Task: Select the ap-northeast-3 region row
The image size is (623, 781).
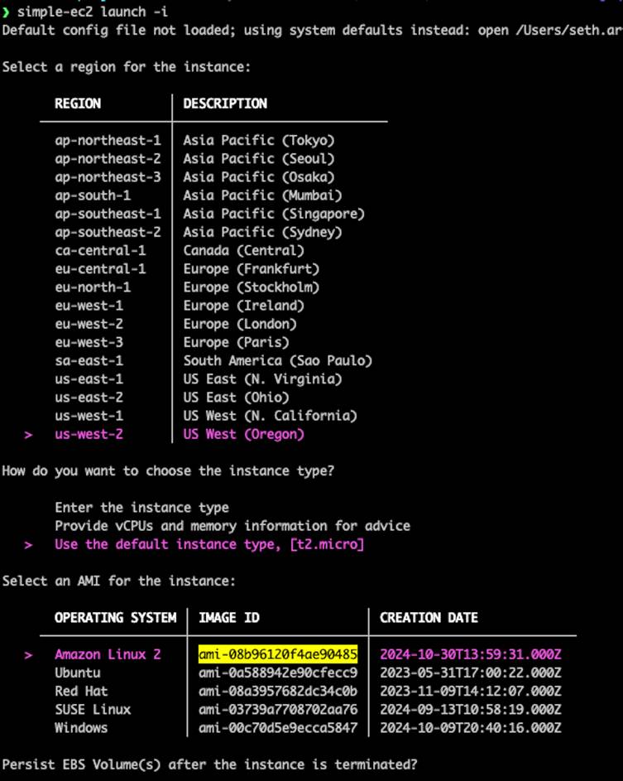Action: [108, 177]
